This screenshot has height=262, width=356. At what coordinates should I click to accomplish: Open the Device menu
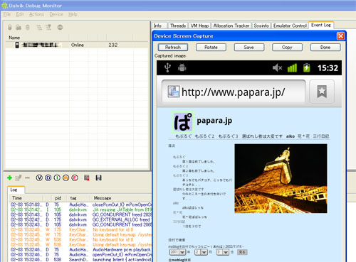56,14
